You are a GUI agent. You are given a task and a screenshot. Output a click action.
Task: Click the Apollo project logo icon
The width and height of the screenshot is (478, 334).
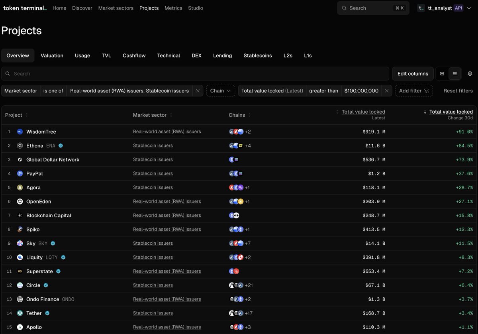pyautogui.click(x=20, y=327)
